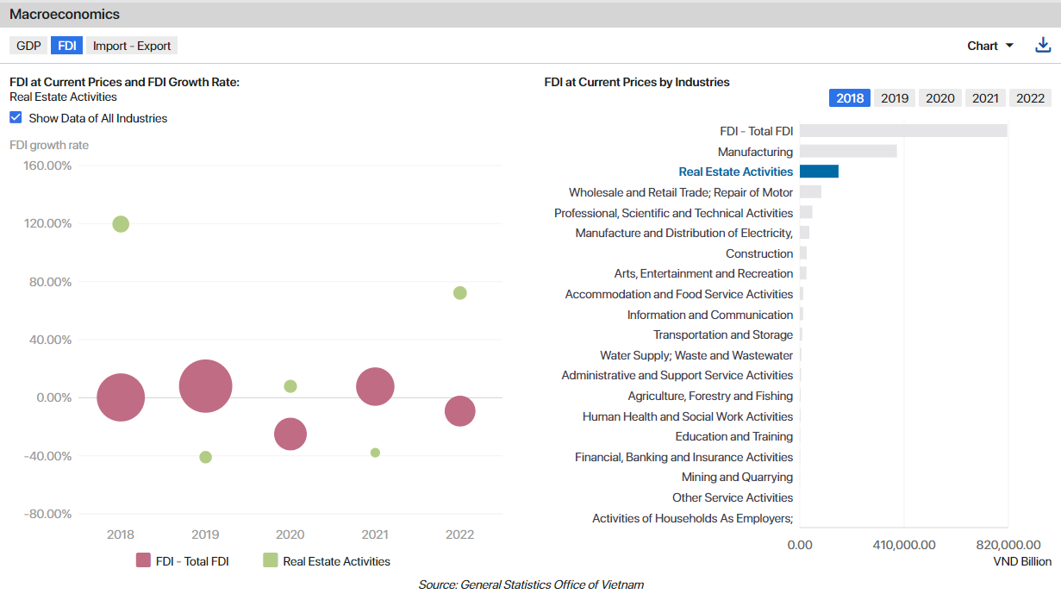Select the FDI tab

pos(66,46)
